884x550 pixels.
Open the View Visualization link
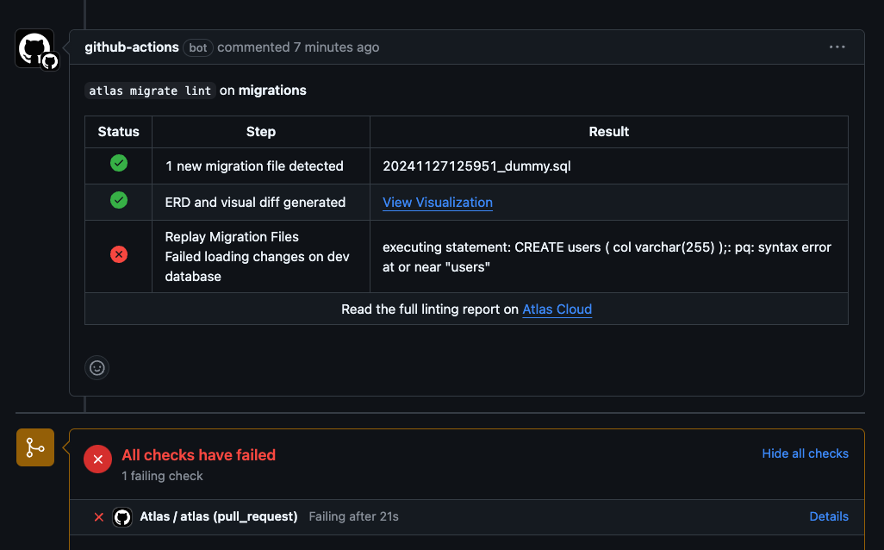(437, 202)
